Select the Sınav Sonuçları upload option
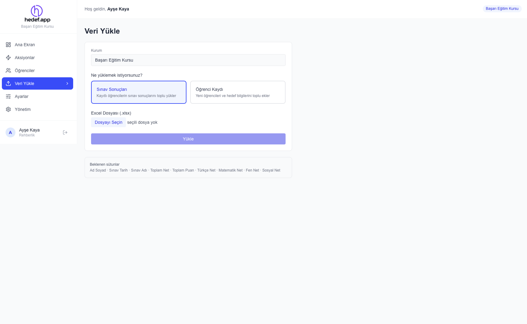The height and width of the screenshot is (324, 527). [x=139, y=92]
